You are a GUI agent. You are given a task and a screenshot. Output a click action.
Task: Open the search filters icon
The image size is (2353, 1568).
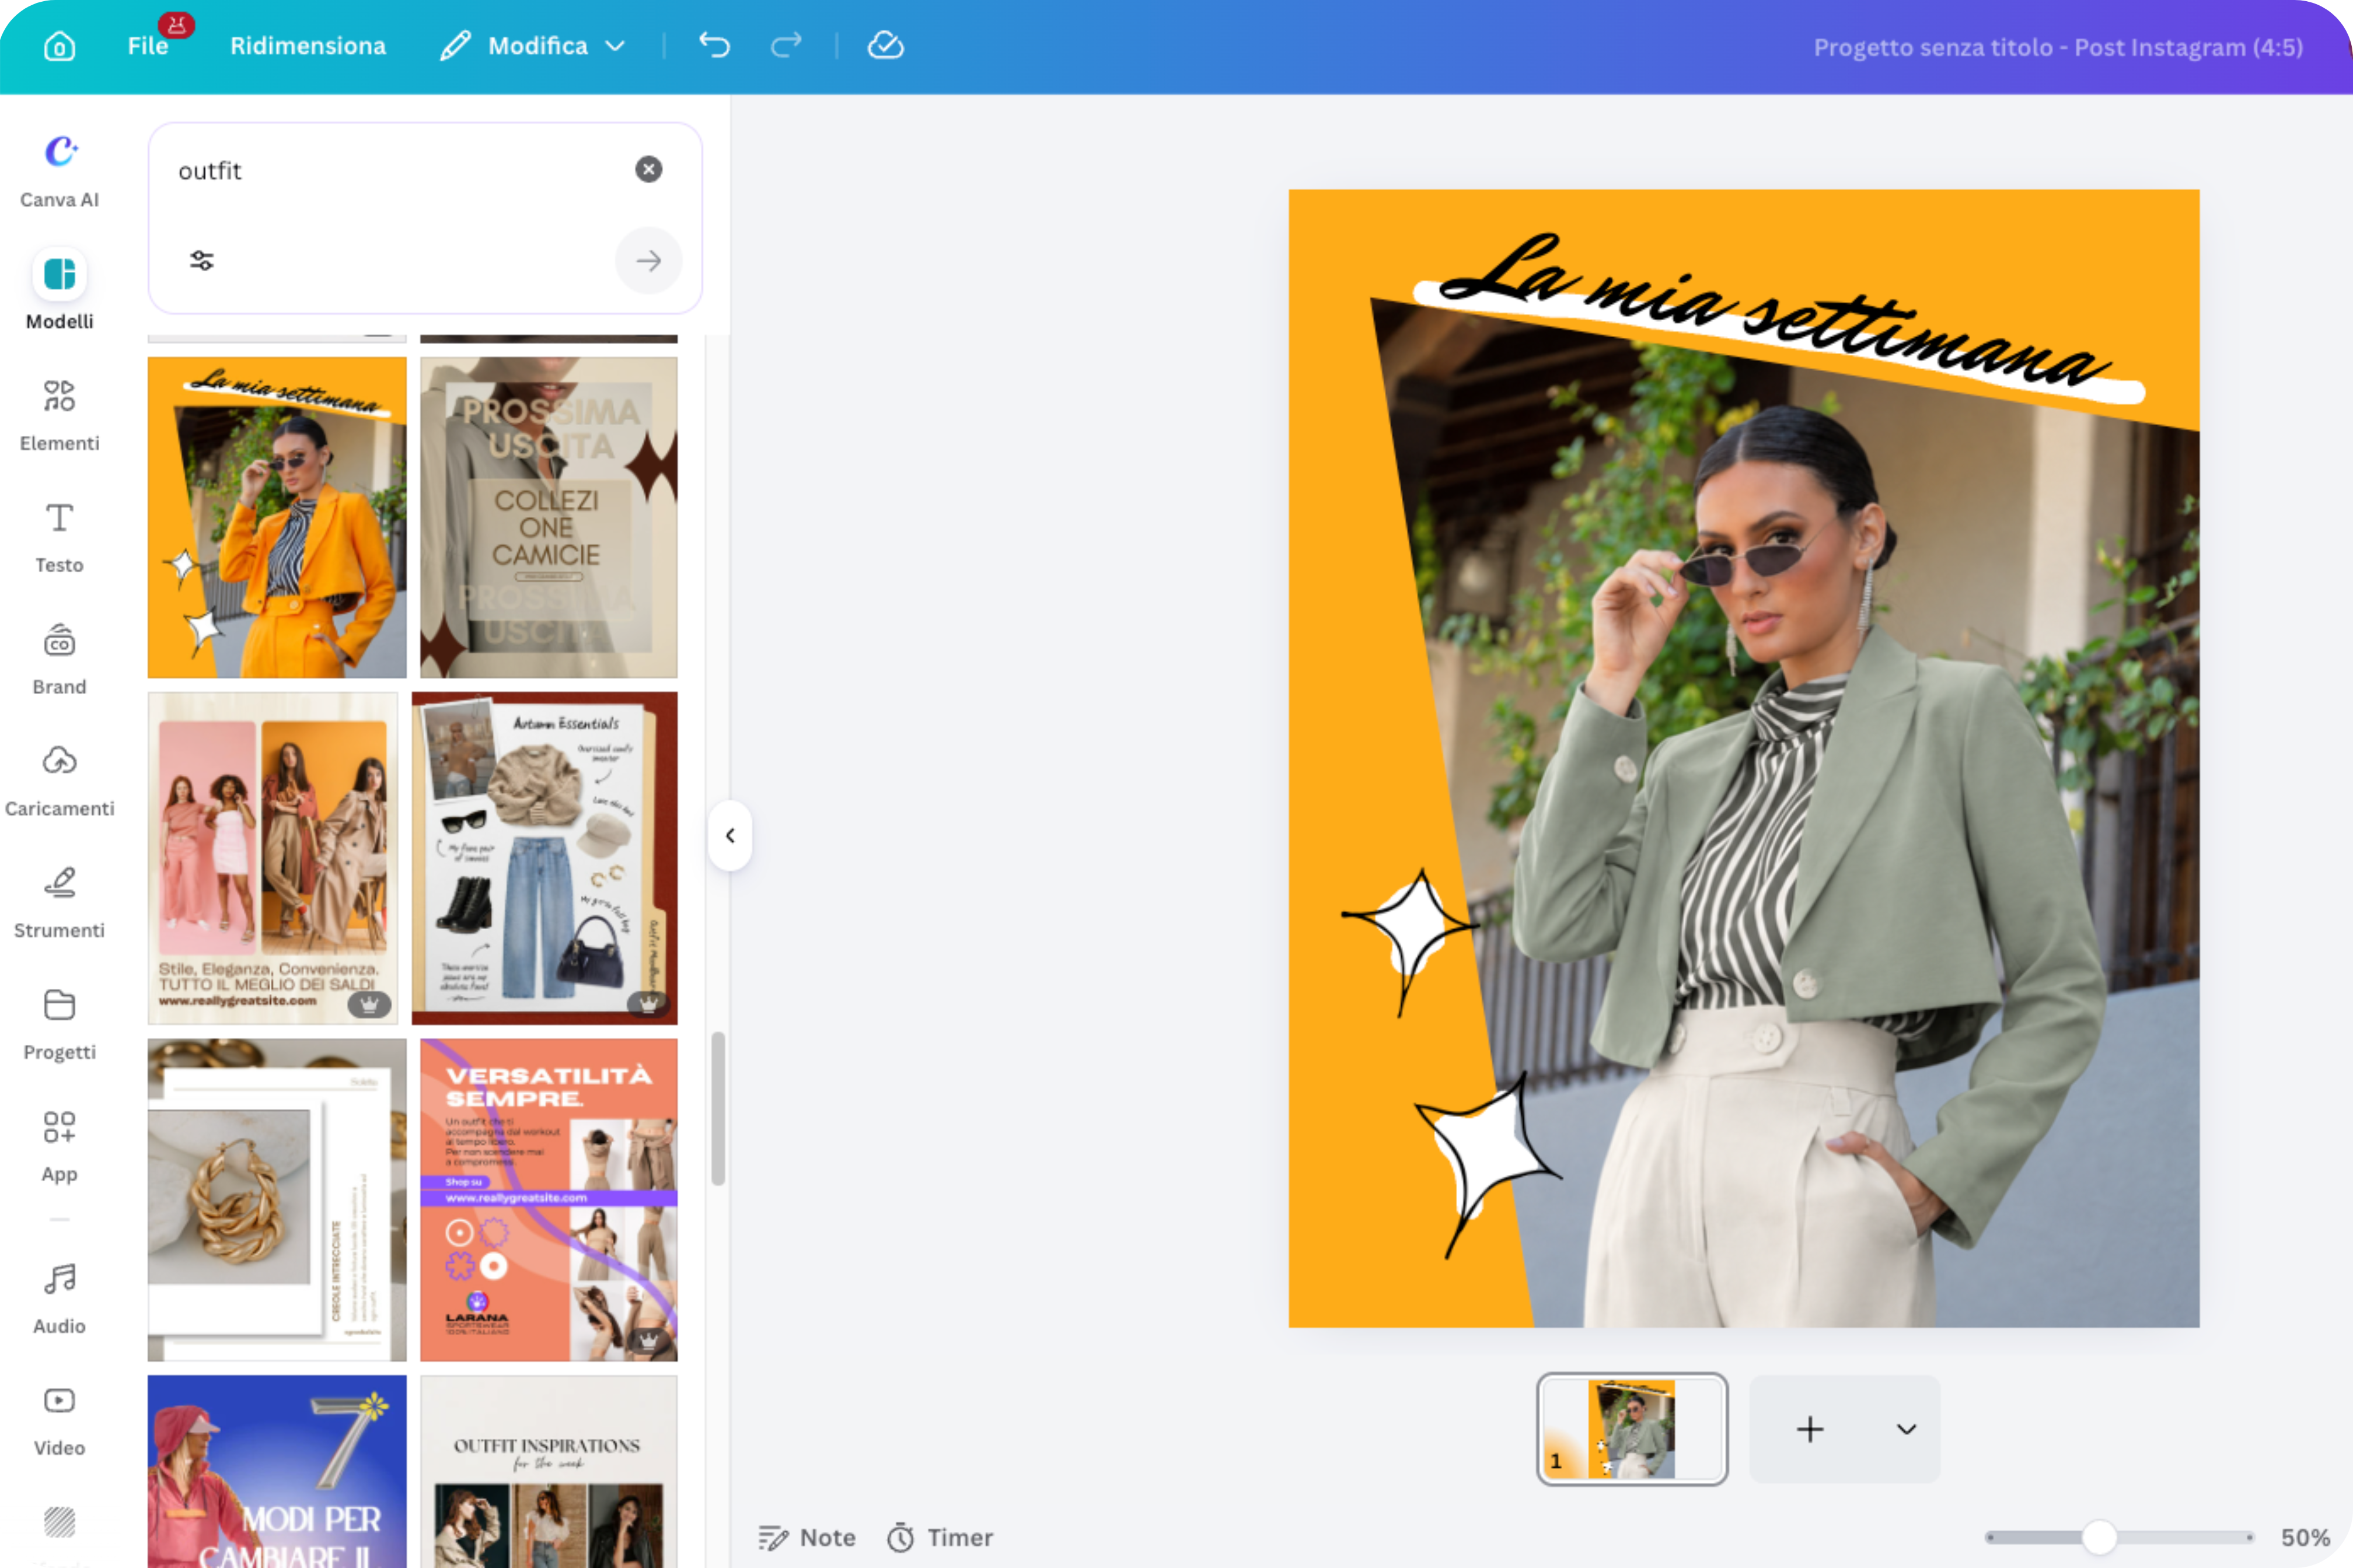pos(202,261)
